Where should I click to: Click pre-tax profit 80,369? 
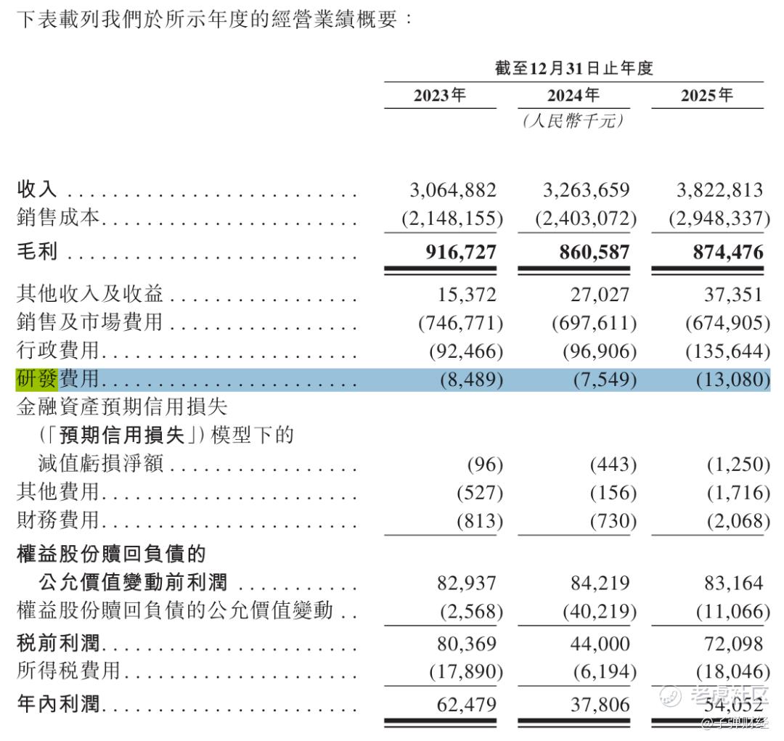pyautogui.click(x=467, y=644)
